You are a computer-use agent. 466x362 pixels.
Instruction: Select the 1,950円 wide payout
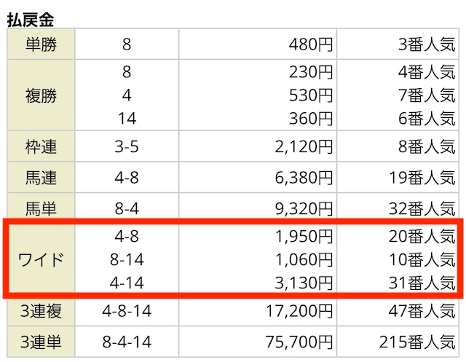(x=304, y=237)
